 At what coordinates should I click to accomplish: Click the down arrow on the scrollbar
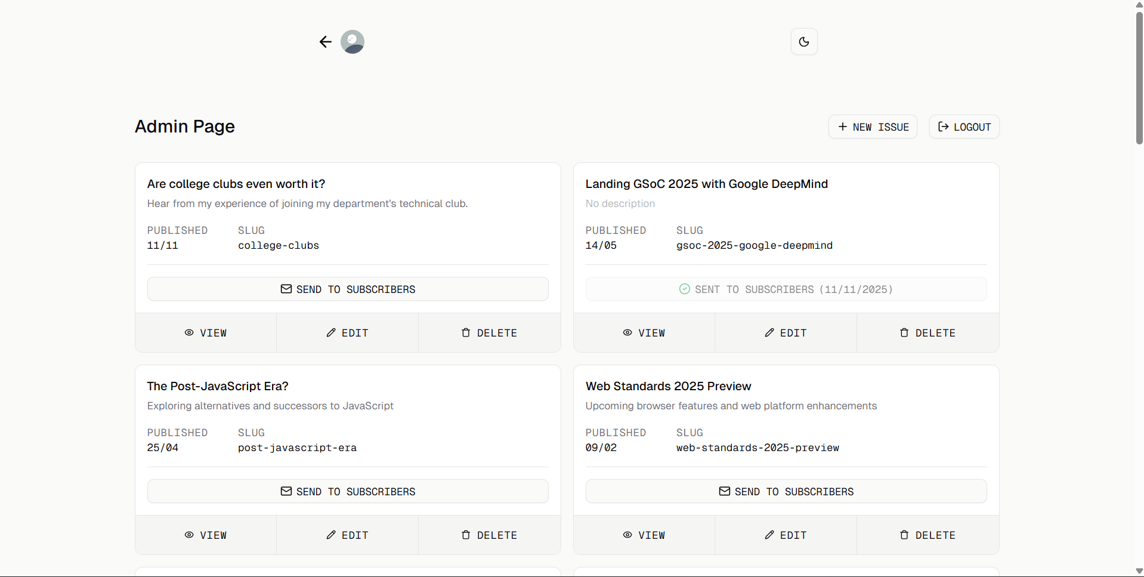pos(1138,571)
